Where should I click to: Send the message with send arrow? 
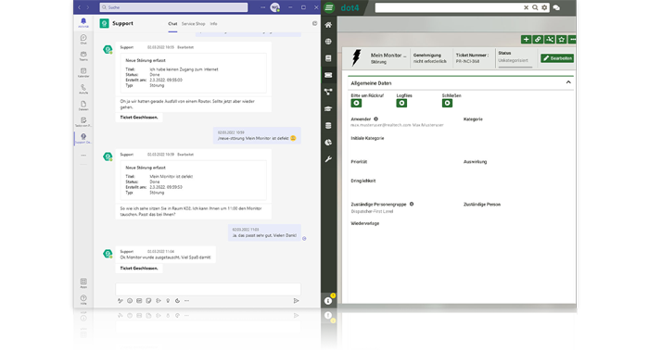(296, 301)
